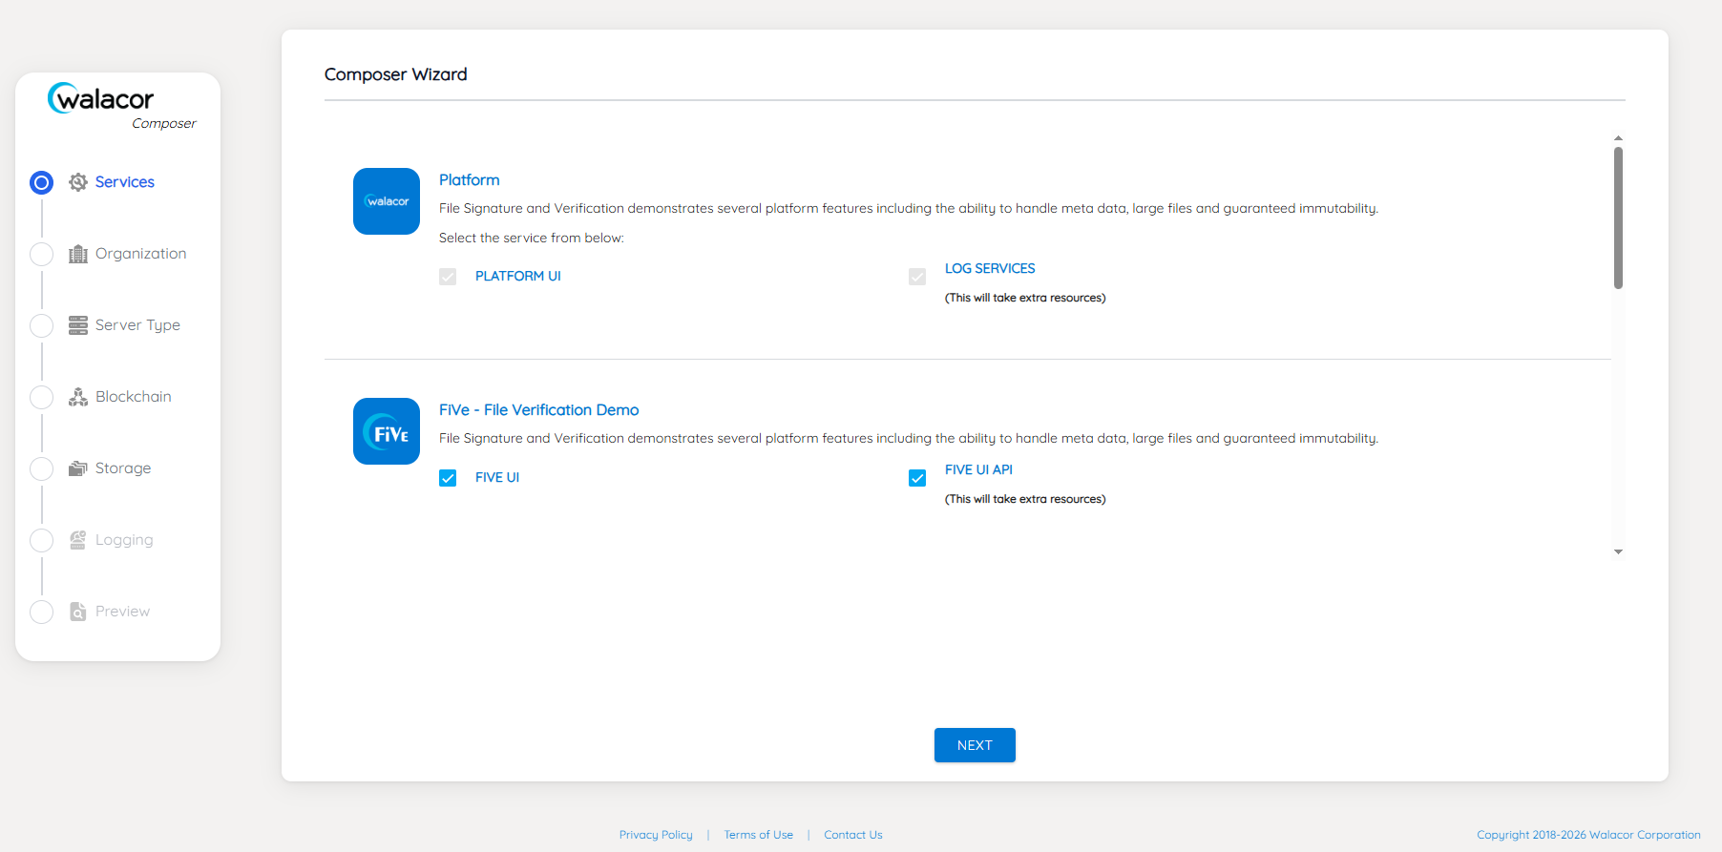Image resolution: width=1722 pixels, height=852 pixels.
Task: Open the Server Type step label
Action: coord(137,325)
